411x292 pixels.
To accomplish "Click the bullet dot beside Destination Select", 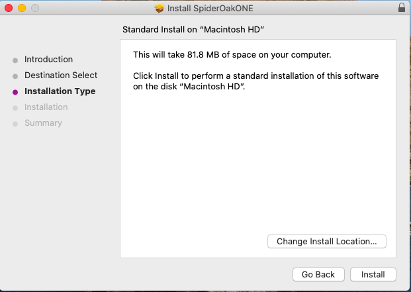I will 15,76.
